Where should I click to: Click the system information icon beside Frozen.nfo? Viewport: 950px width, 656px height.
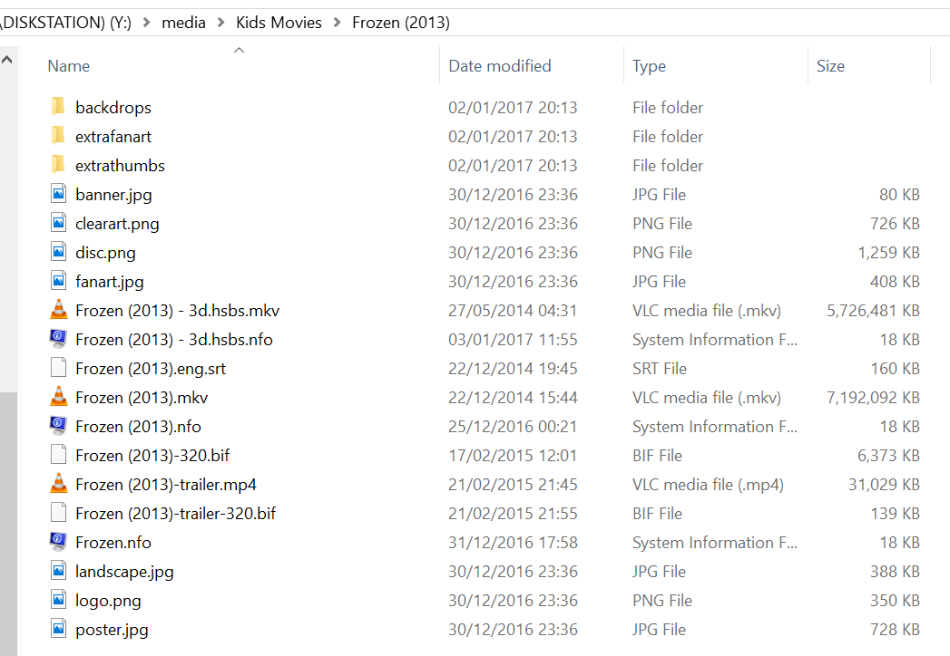(x=58, y=542)
